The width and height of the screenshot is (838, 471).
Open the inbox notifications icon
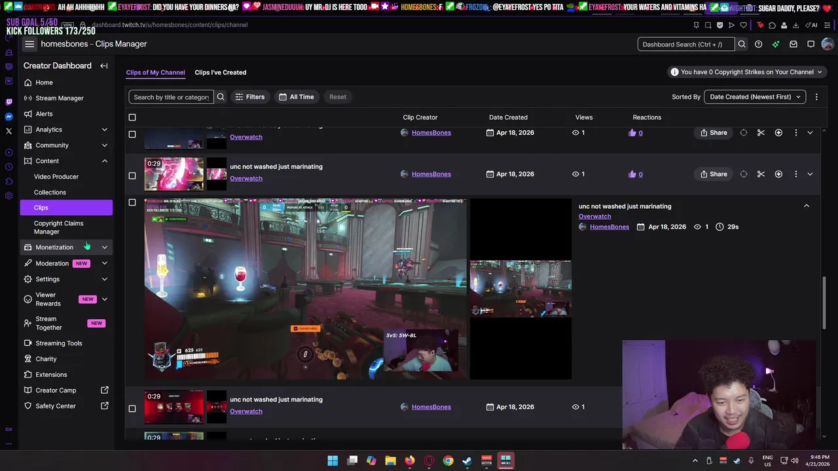tap(793, 44)
